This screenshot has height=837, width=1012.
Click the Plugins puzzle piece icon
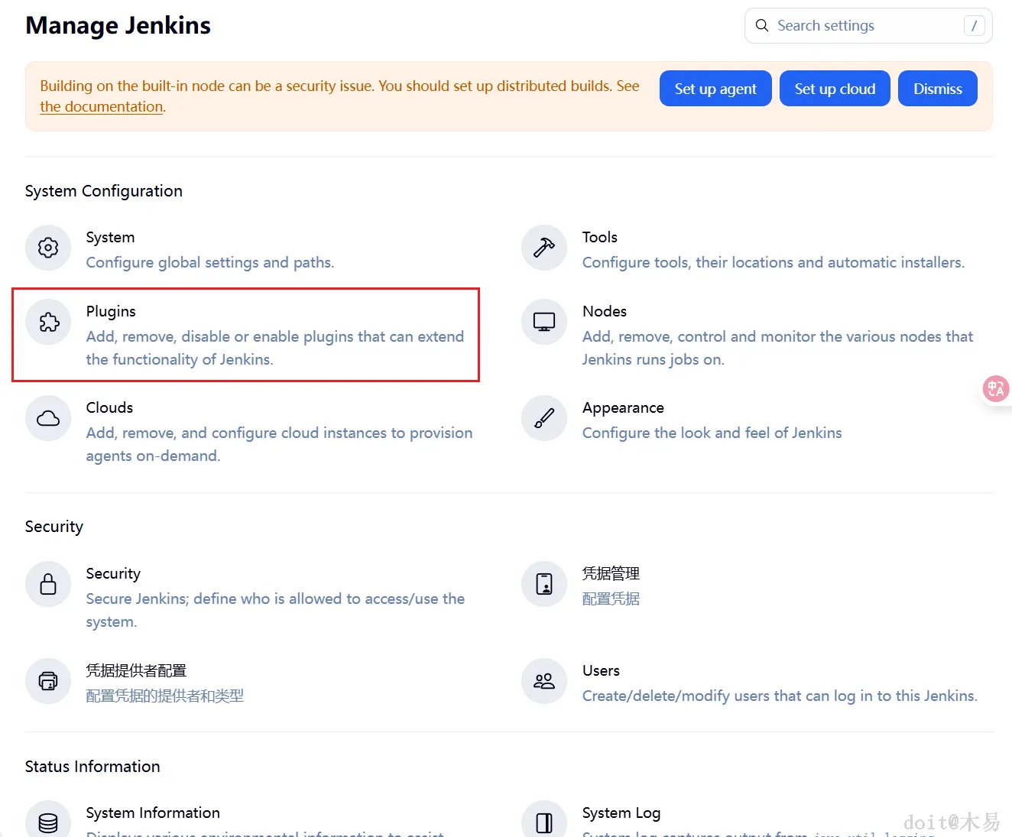click(48, 322)
